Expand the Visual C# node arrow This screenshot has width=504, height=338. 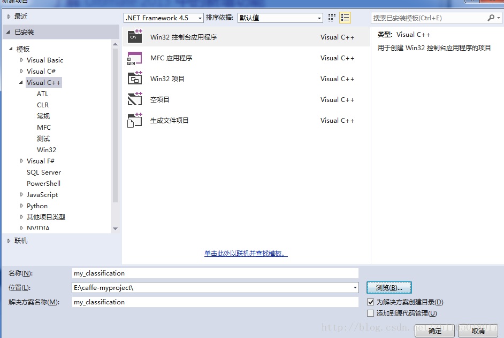[x=21, y=71]
